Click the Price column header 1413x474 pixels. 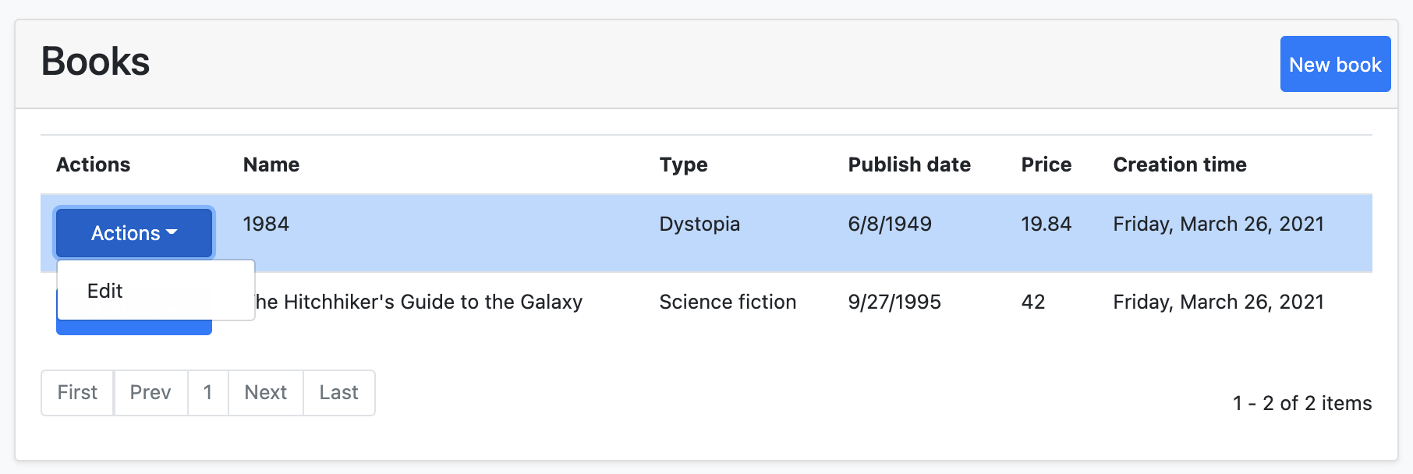1046,164
